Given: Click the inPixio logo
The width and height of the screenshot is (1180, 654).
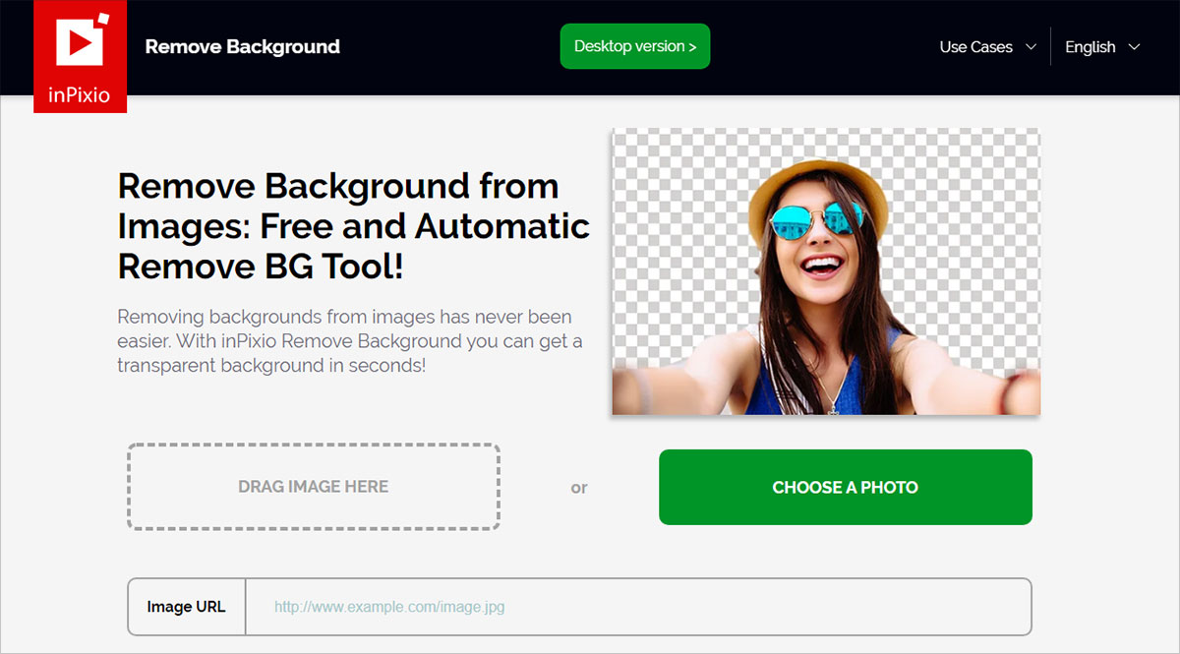Looking at the screenshot, I should [x=80, y=56].
